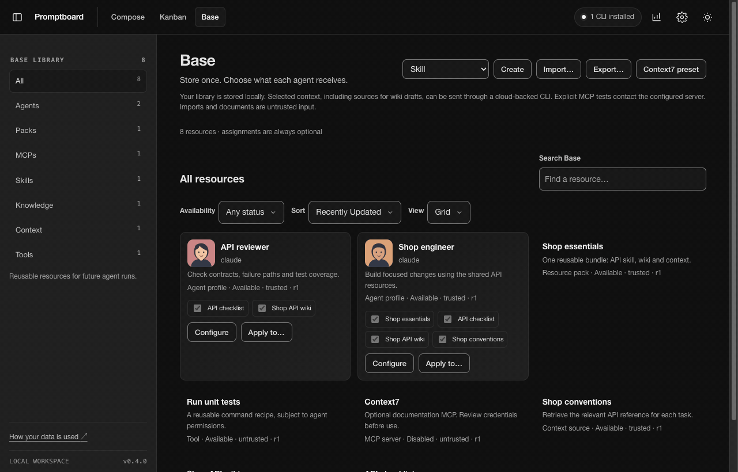Screen dimensions: 738x472
Task: Open the settings gear icon
Action: pos(682,17)
